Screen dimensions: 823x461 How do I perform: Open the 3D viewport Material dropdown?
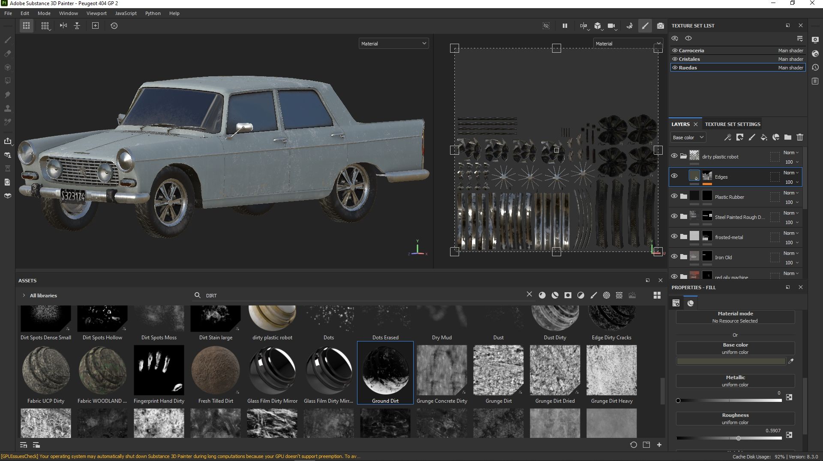tap(393, 43)
